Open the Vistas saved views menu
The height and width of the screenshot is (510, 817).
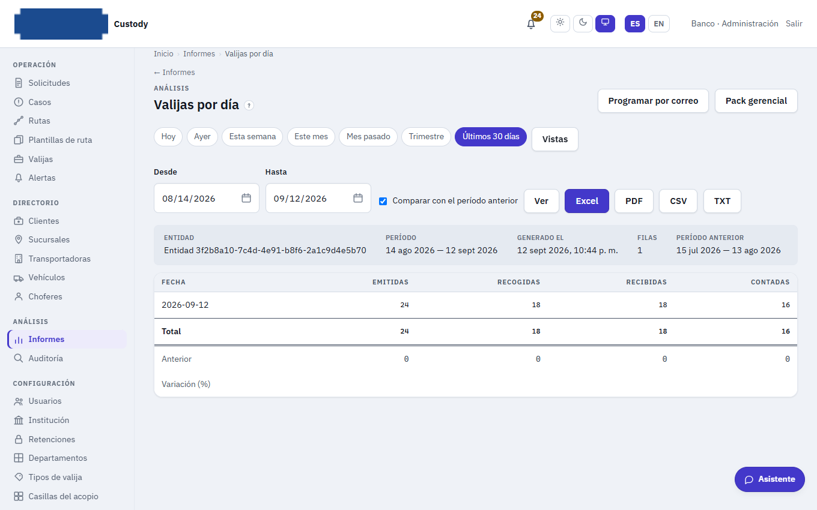coord(555,139)
